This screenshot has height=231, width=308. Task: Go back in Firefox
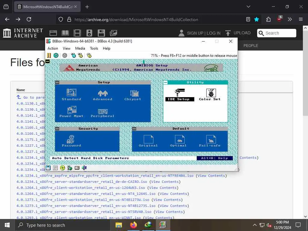pyautogui.click(x=7, y=20)
